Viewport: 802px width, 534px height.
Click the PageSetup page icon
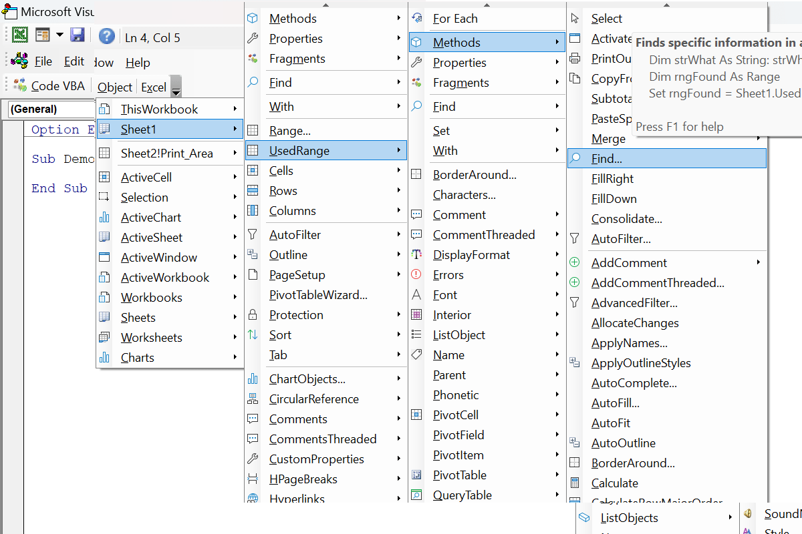253,274
